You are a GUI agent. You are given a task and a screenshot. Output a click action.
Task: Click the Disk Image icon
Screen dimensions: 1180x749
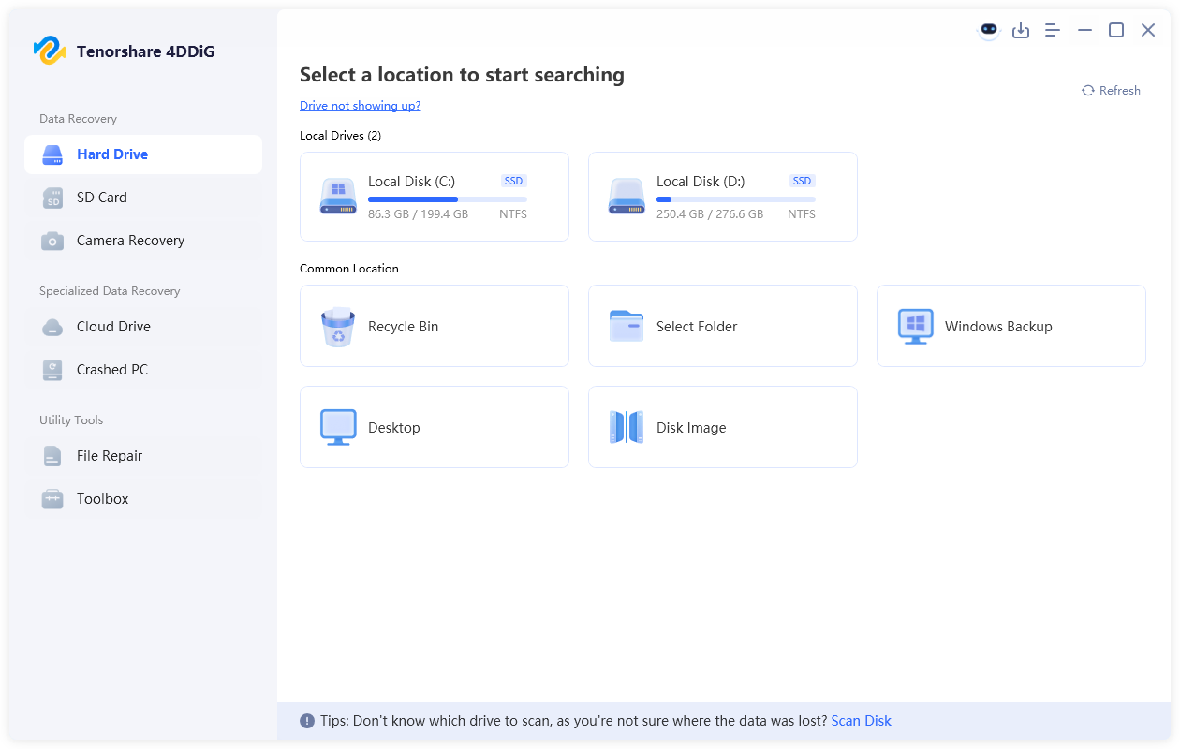[x=627, y=427]
